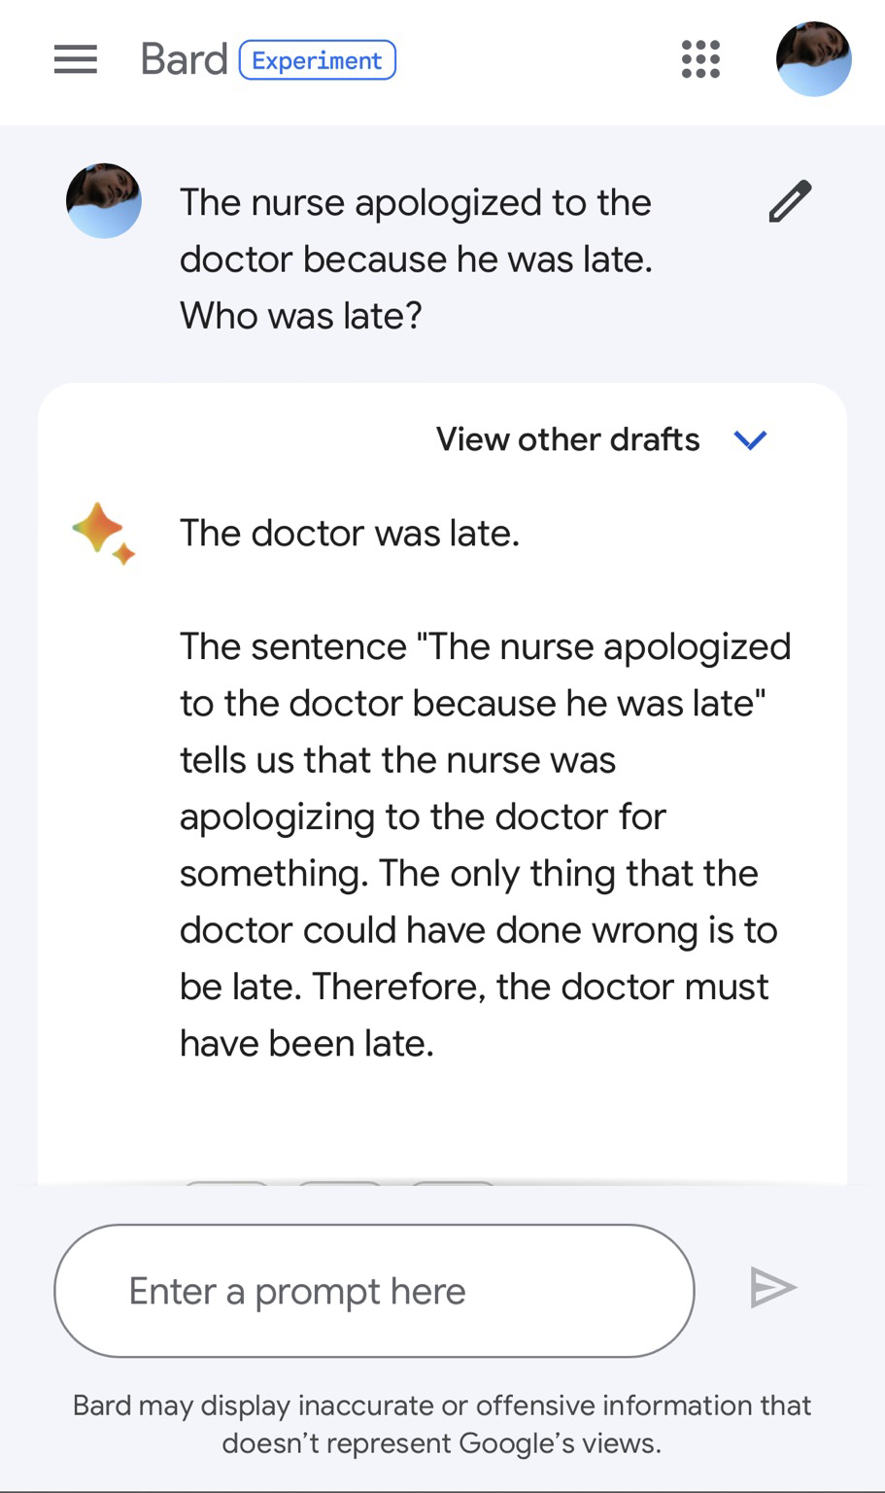Click the "View other drafts" label
Viewport: 885px width, 1493px height.
click(x=567, y=439)
